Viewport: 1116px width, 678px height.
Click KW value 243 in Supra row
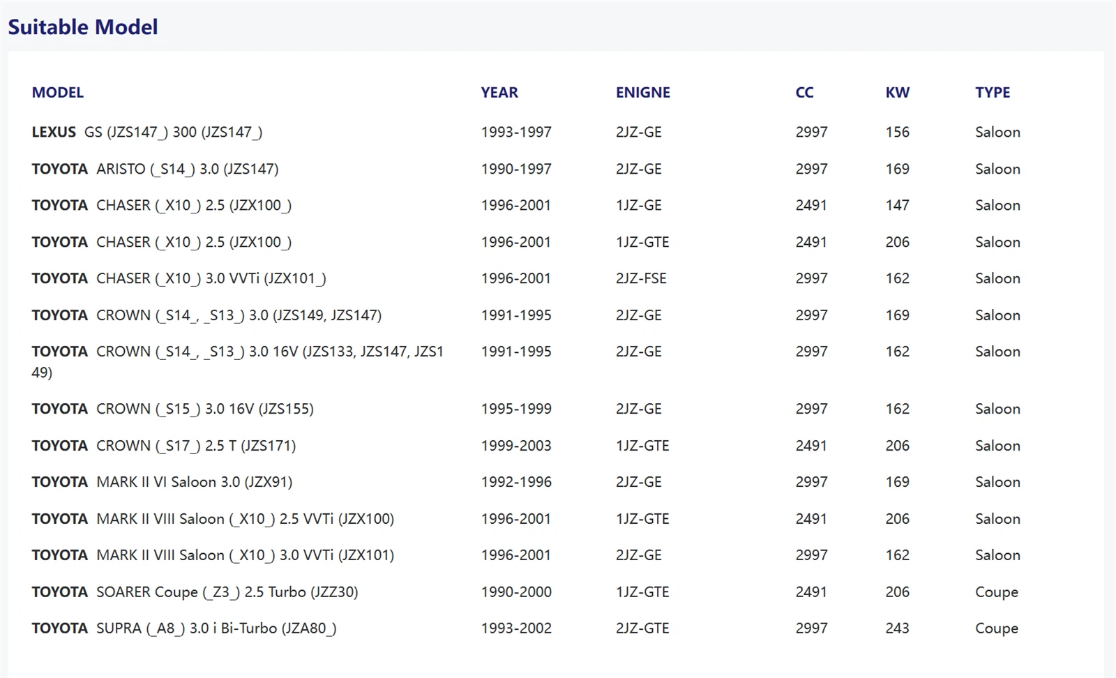coord(897,628)
